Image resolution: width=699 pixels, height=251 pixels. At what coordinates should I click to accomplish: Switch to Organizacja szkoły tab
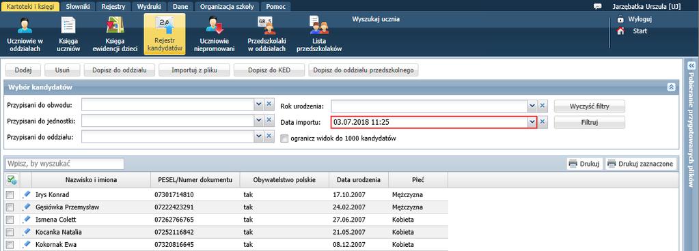coord(227,7)
